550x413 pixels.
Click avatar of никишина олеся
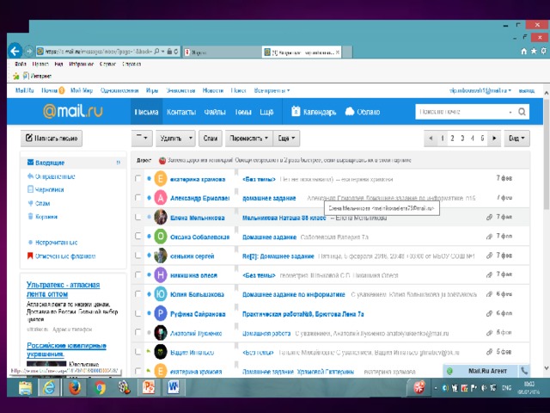click(161, 274)
